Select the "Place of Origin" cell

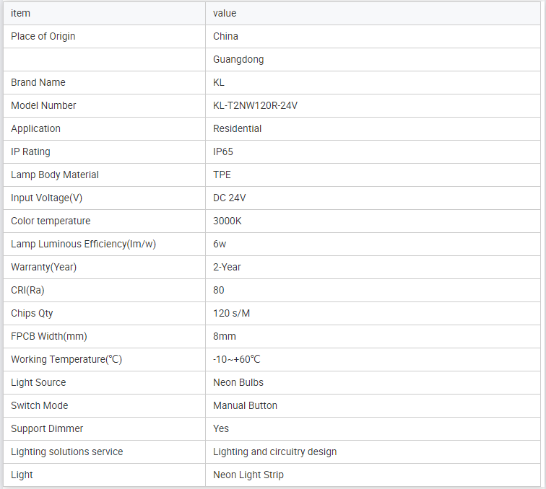click(43, 36)
